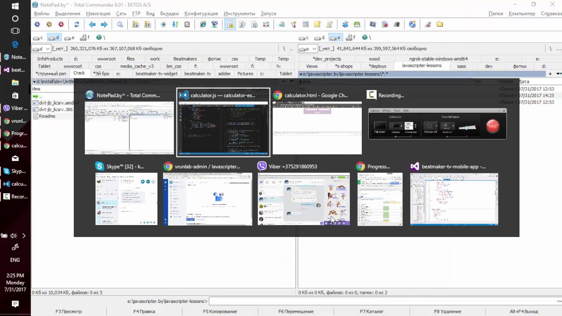Click F6 Перемещение button
Image resolution: width=562 pixels, height=316 pixels.
click(296, 312)
